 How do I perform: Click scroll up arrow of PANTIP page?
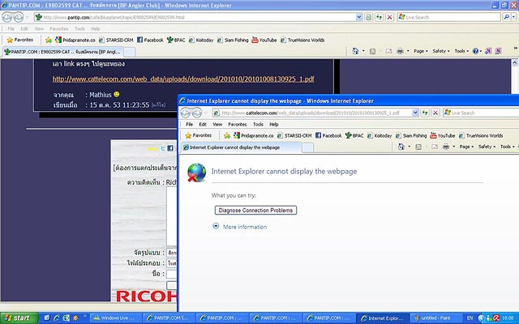515,62
